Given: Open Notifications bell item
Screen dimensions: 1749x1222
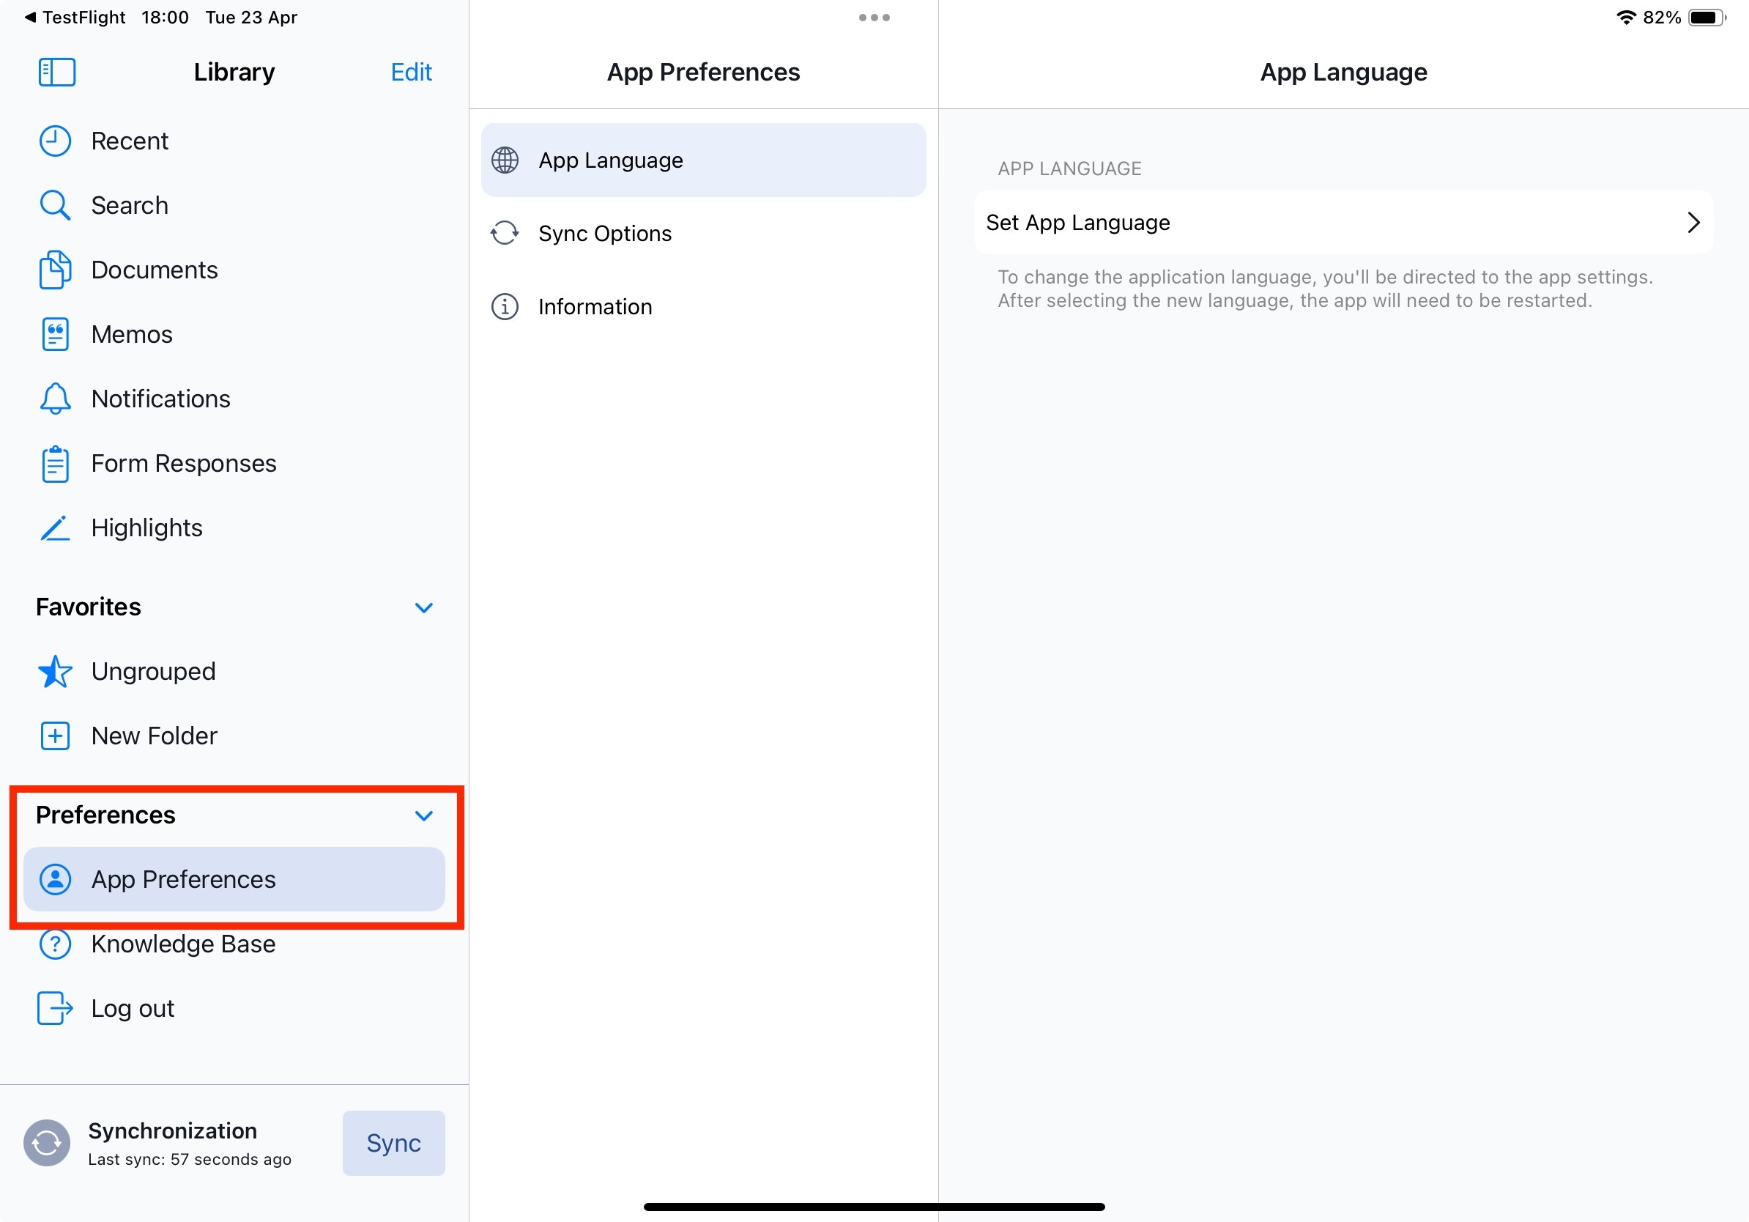Looking at the screenshot, I should click(x=160, y=399).
